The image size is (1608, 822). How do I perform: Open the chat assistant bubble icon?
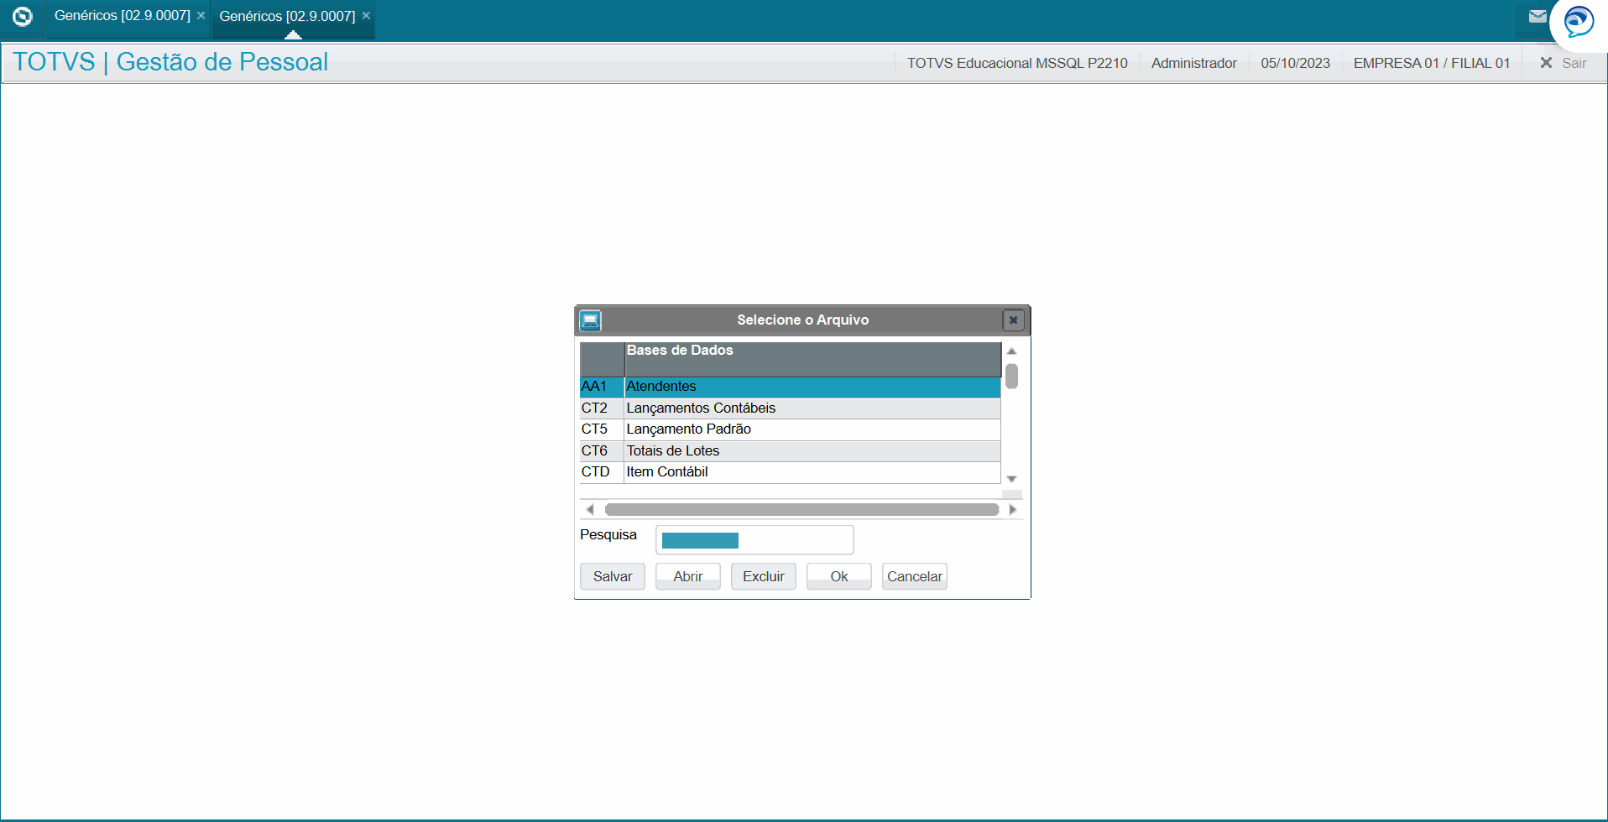tap(1579, 22)
